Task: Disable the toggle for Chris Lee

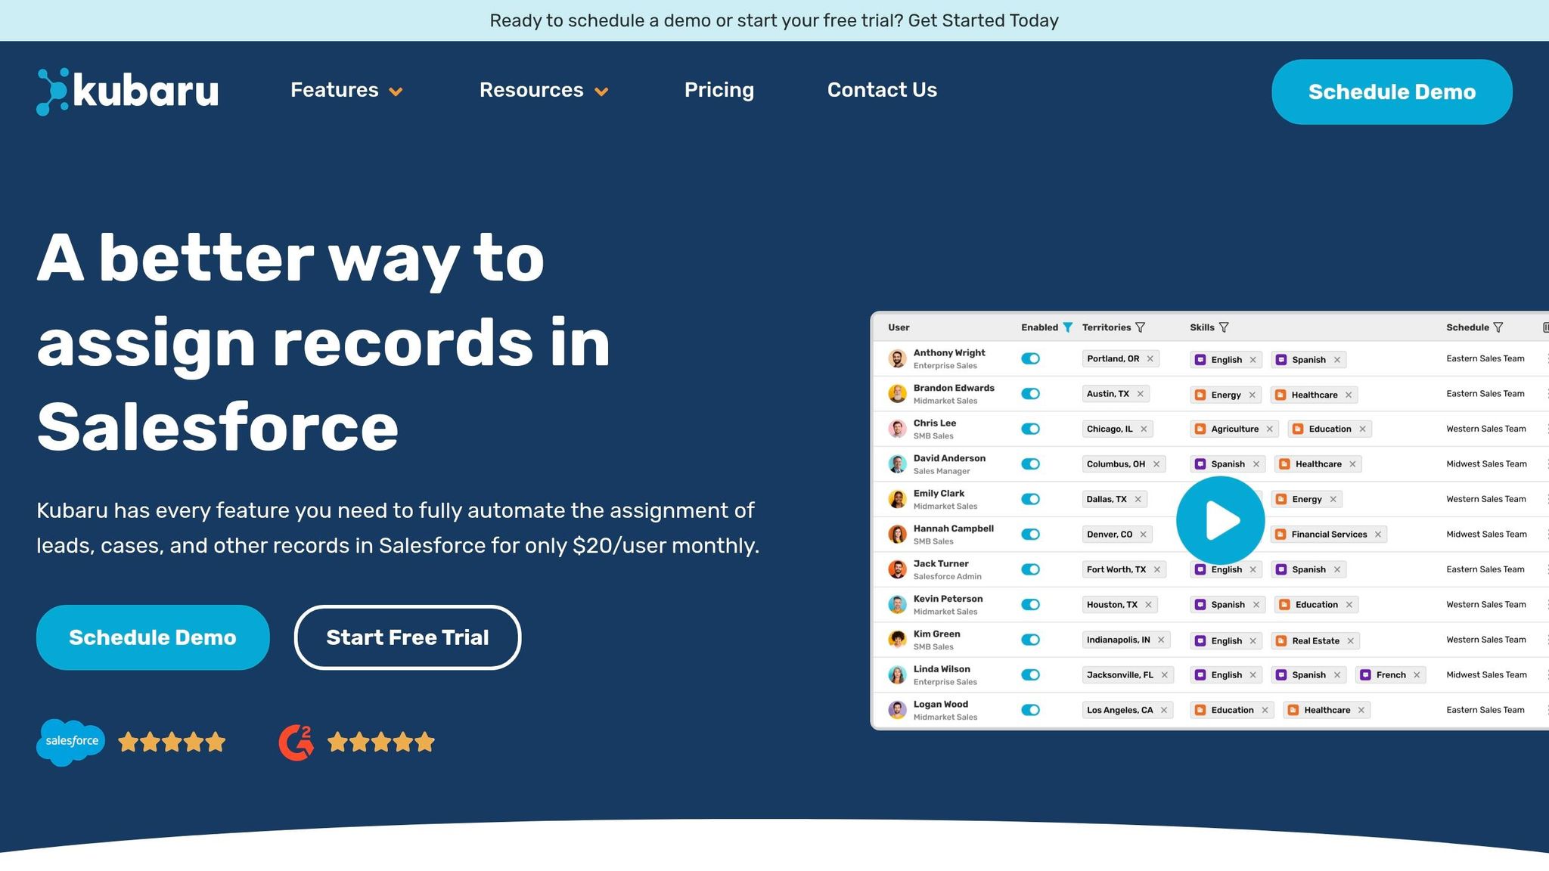Action: click(x=1030, y=429)
